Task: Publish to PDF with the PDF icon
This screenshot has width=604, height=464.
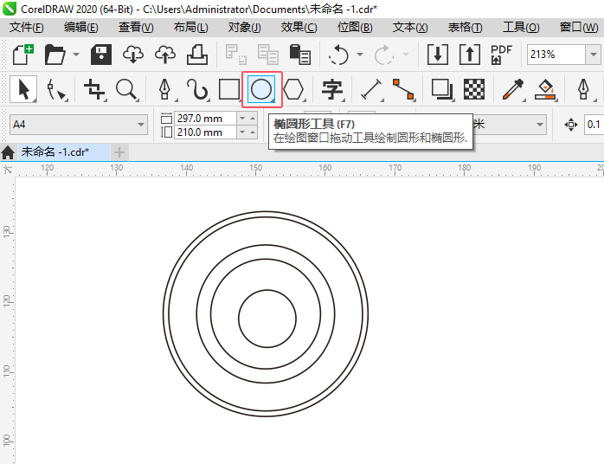Action: (501, 55)
